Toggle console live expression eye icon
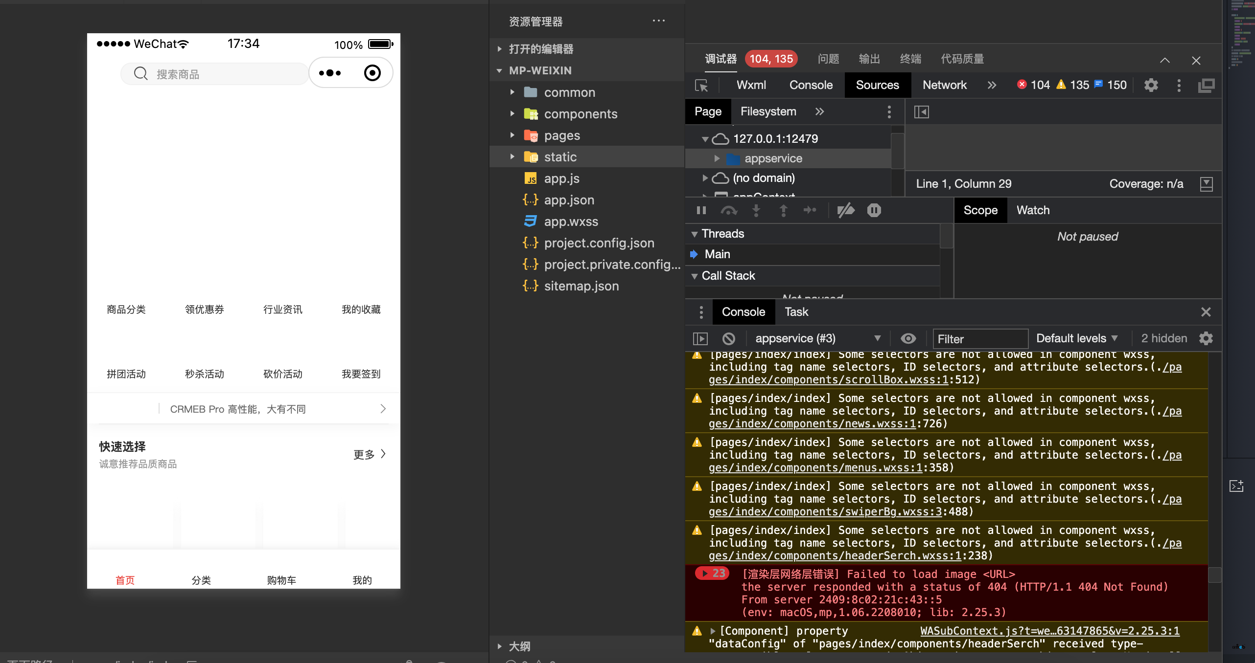The image size is (1255, 663). (x=908, y=338)
